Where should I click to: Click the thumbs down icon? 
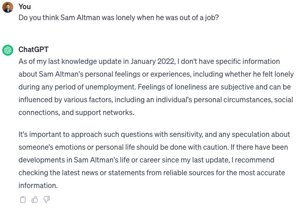click(x=47, y=199)
